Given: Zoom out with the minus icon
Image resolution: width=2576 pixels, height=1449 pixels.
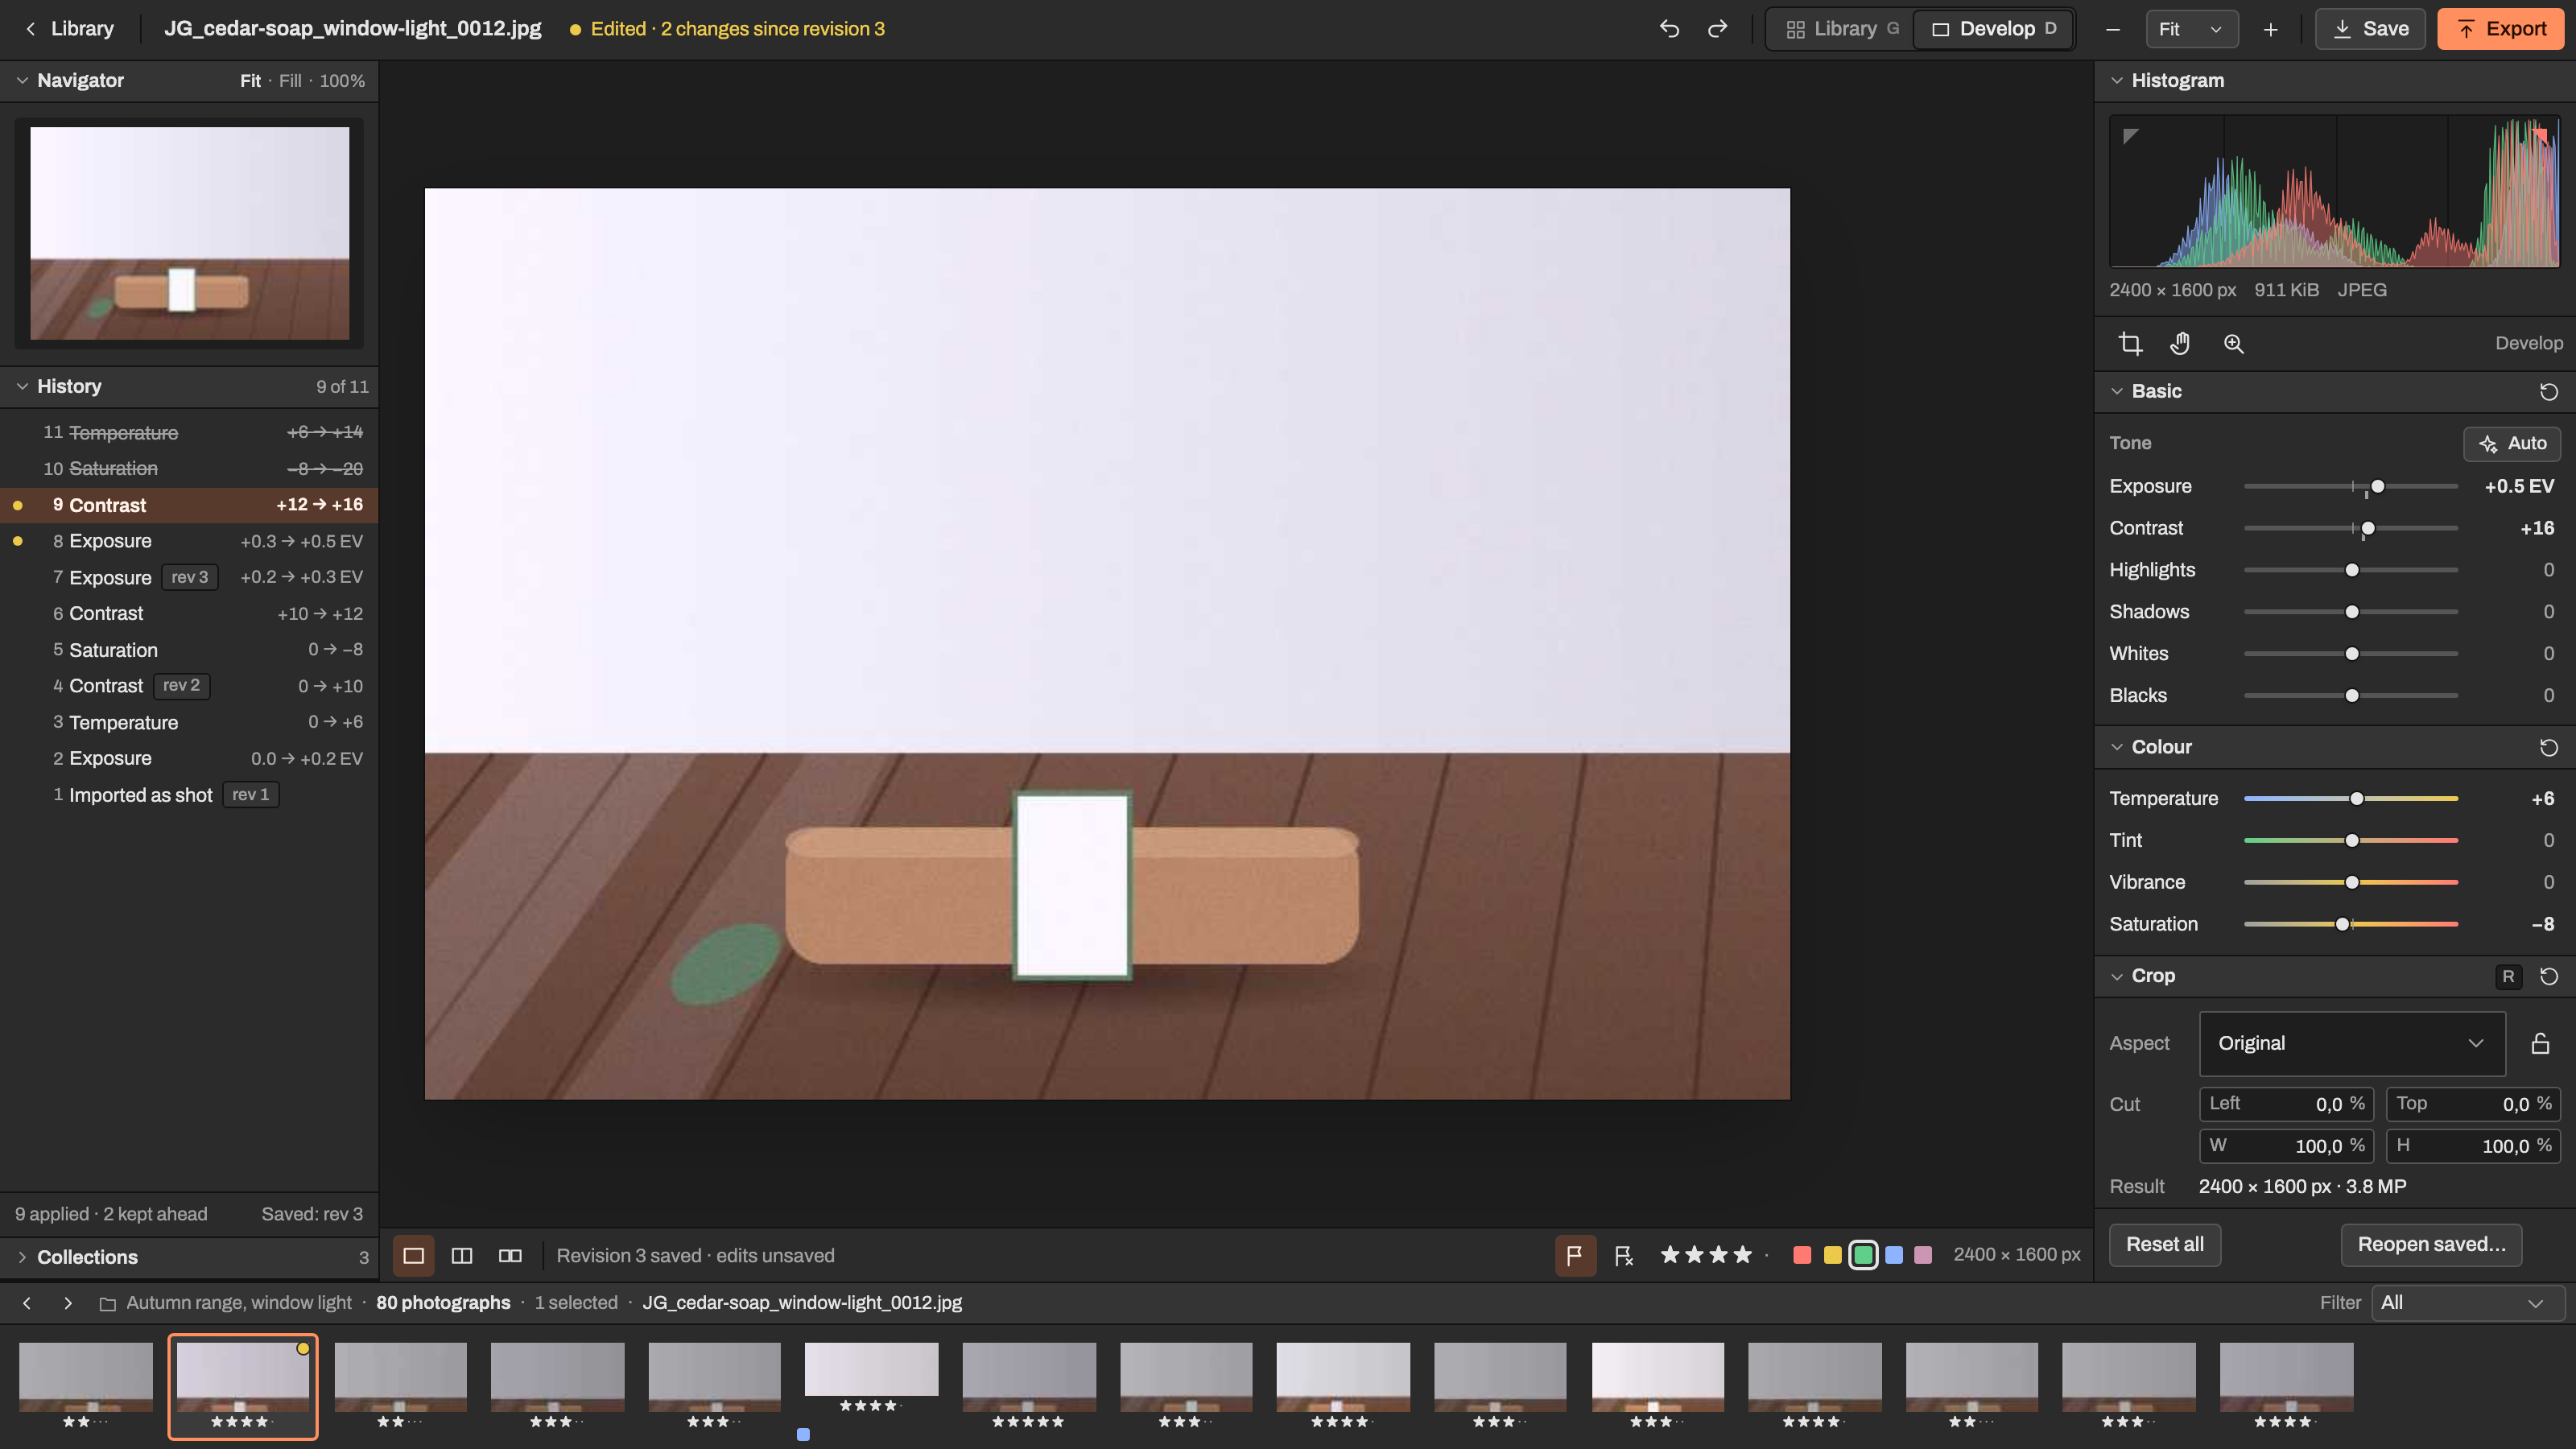Looking at the screenshot, I should [2112, 29].
